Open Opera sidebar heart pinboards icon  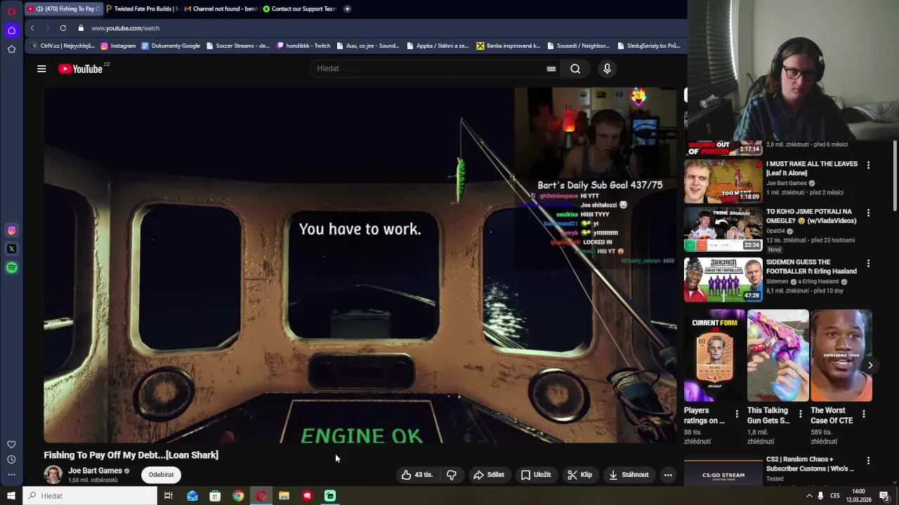coord(11,445)
